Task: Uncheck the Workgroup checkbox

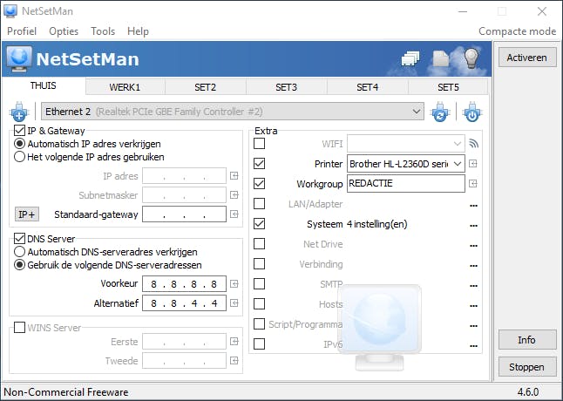Action: [x=259, y=184]
